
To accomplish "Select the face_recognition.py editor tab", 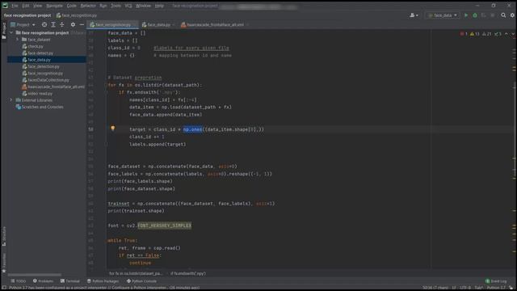I will (113, 25).
